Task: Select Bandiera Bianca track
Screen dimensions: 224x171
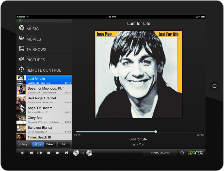Action: click(44, 129)
